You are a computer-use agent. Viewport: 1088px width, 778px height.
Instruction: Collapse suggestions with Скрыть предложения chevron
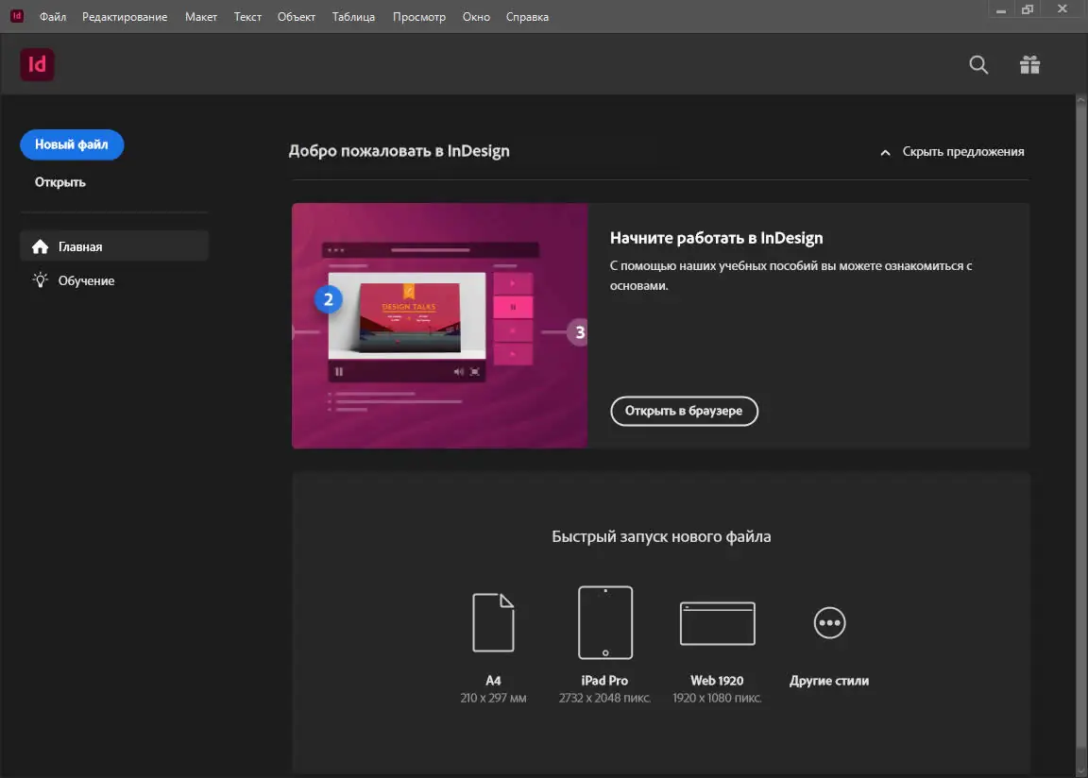[x=885, y=152]
